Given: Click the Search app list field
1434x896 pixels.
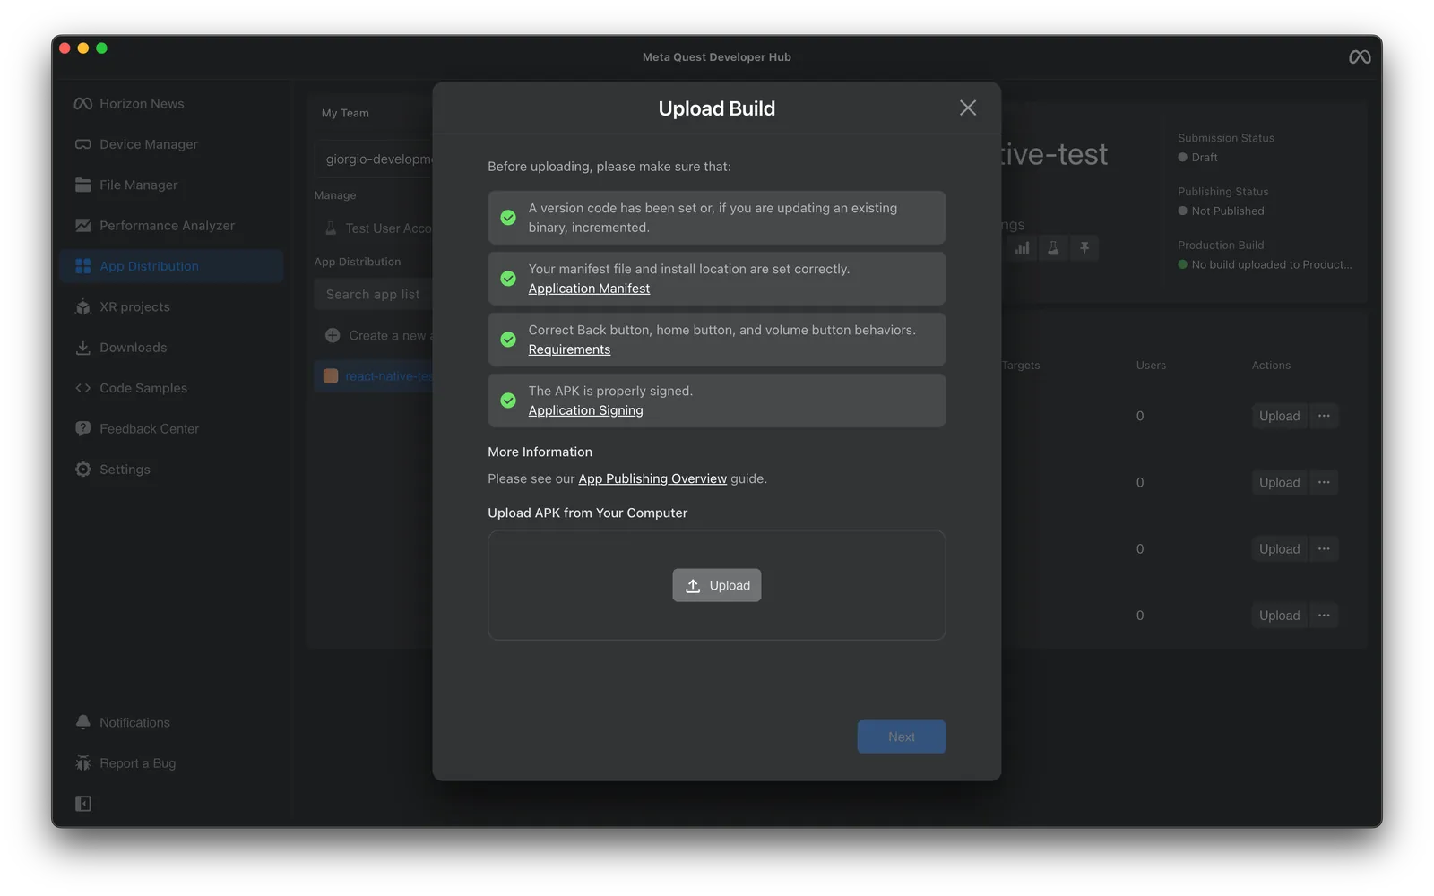Looking at the screenshot, I should pos(375,294).
